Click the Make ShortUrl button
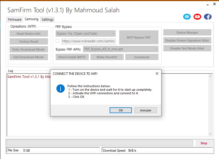219x159 pixels. click(x=107, y=57)
